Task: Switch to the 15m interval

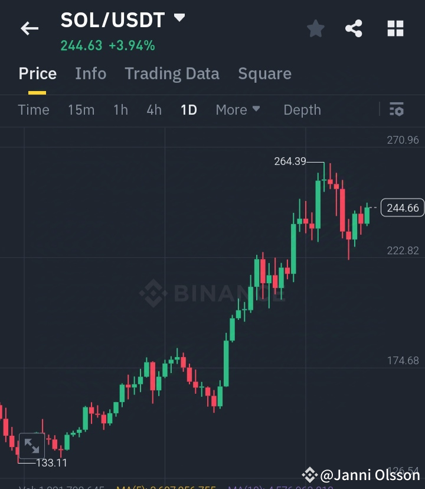Action: (x=81, y=110)
